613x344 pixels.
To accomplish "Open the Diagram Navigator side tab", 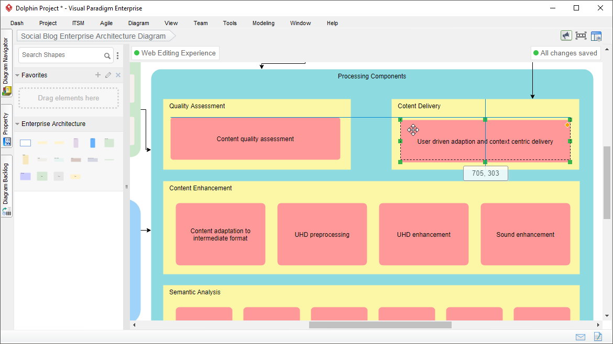I will (x=6, y=63).
